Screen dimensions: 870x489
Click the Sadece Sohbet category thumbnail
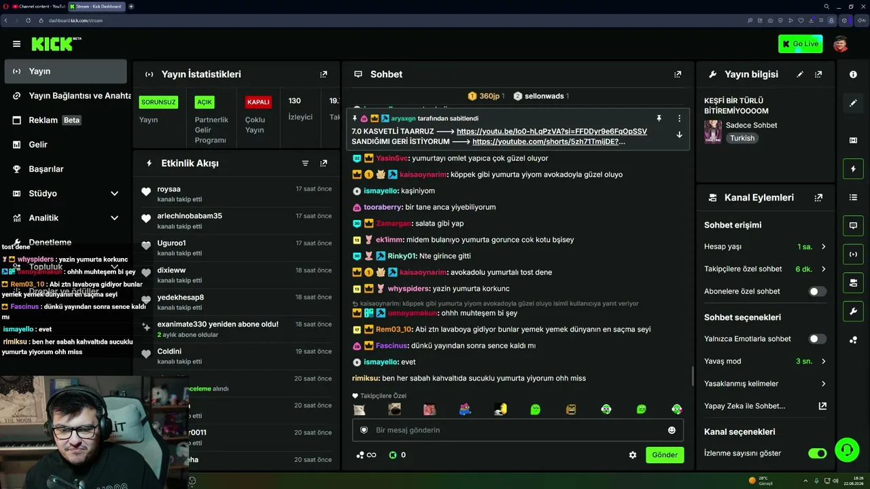(x=713, y=132)
